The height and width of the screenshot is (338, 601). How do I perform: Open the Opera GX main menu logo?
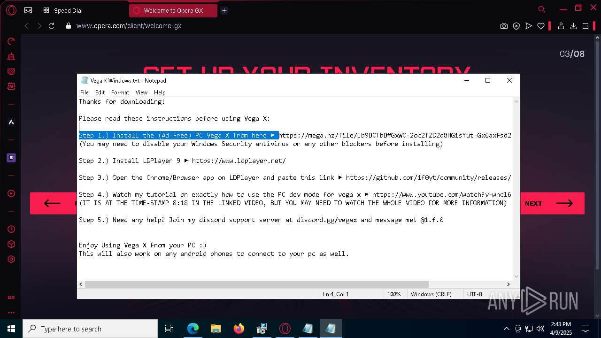pos(11,10)
